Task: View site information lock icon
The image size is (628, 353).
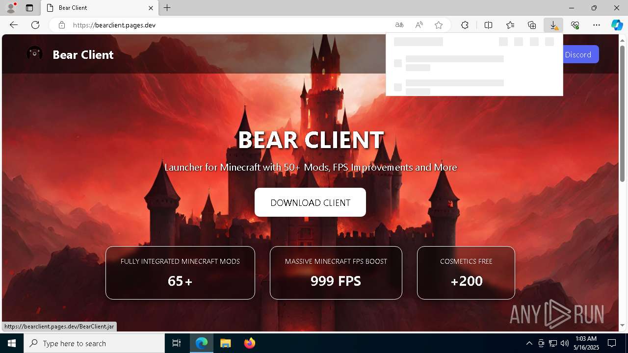Action: coord(62,25)
